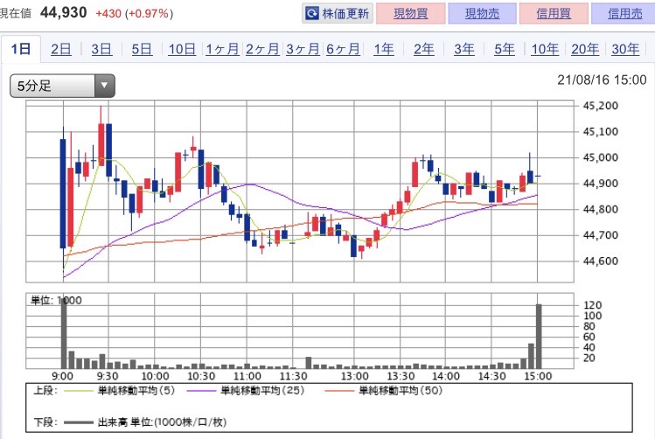
Task: Switch to the 1年 period tab
Action: [x=384, y=49]
